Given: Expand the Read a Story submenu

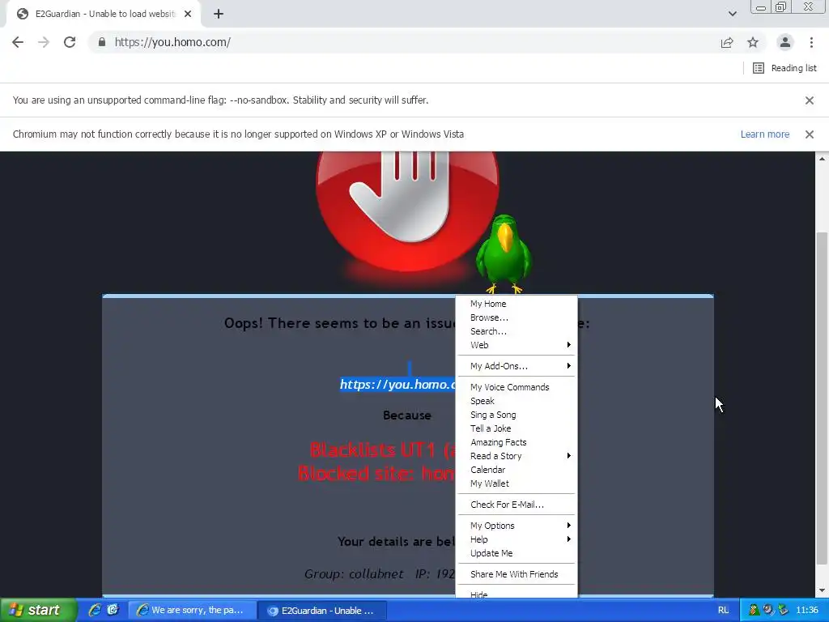Looking at the screenshot, I should 517,456.
